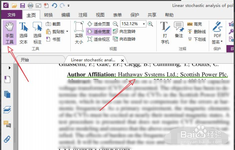Expand the PDF签名 dropdown arrow
The image size is (235, 150).
(222, 41)
